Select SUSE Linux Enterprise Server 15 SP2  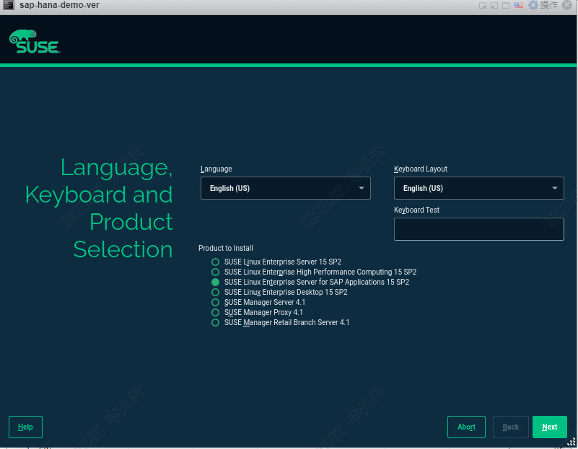[215, 262]
